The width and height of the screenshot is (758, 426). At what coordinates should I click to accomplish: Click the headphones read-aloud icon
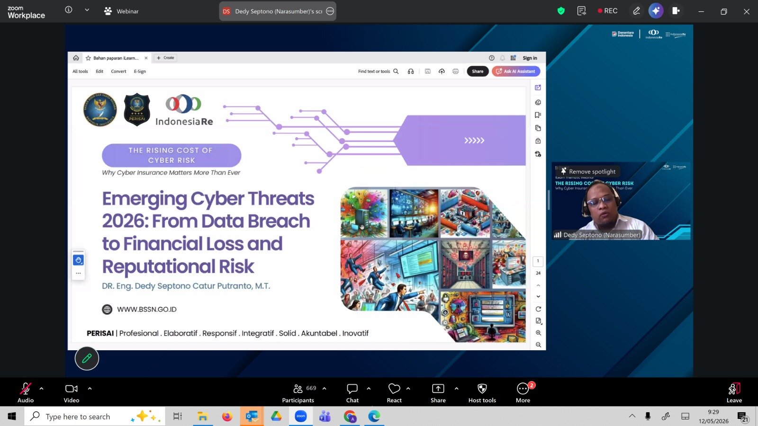point(411,71)
